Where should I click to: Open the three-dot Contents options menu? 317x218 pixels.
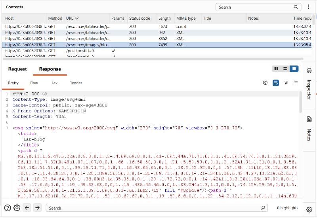[308, 7]
